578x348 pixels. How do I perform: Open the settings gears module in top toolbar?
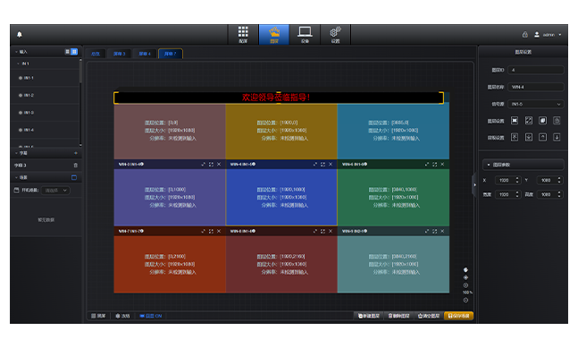click(335, 35)
